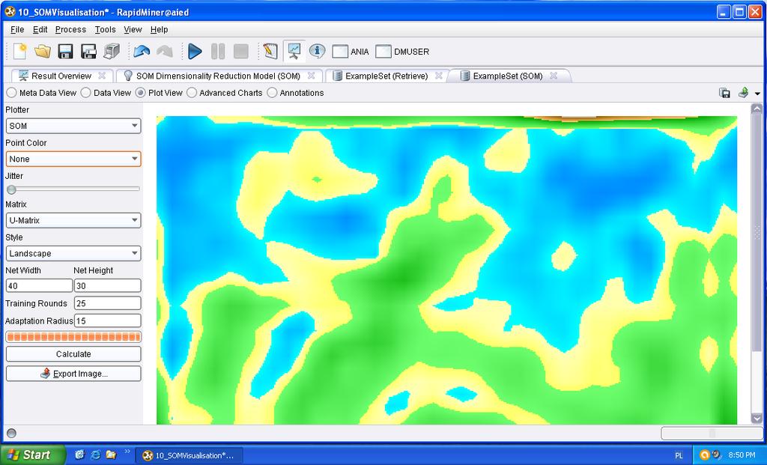Pause the process with the pause button
The image size is (767, 465).
coord(218,51)
